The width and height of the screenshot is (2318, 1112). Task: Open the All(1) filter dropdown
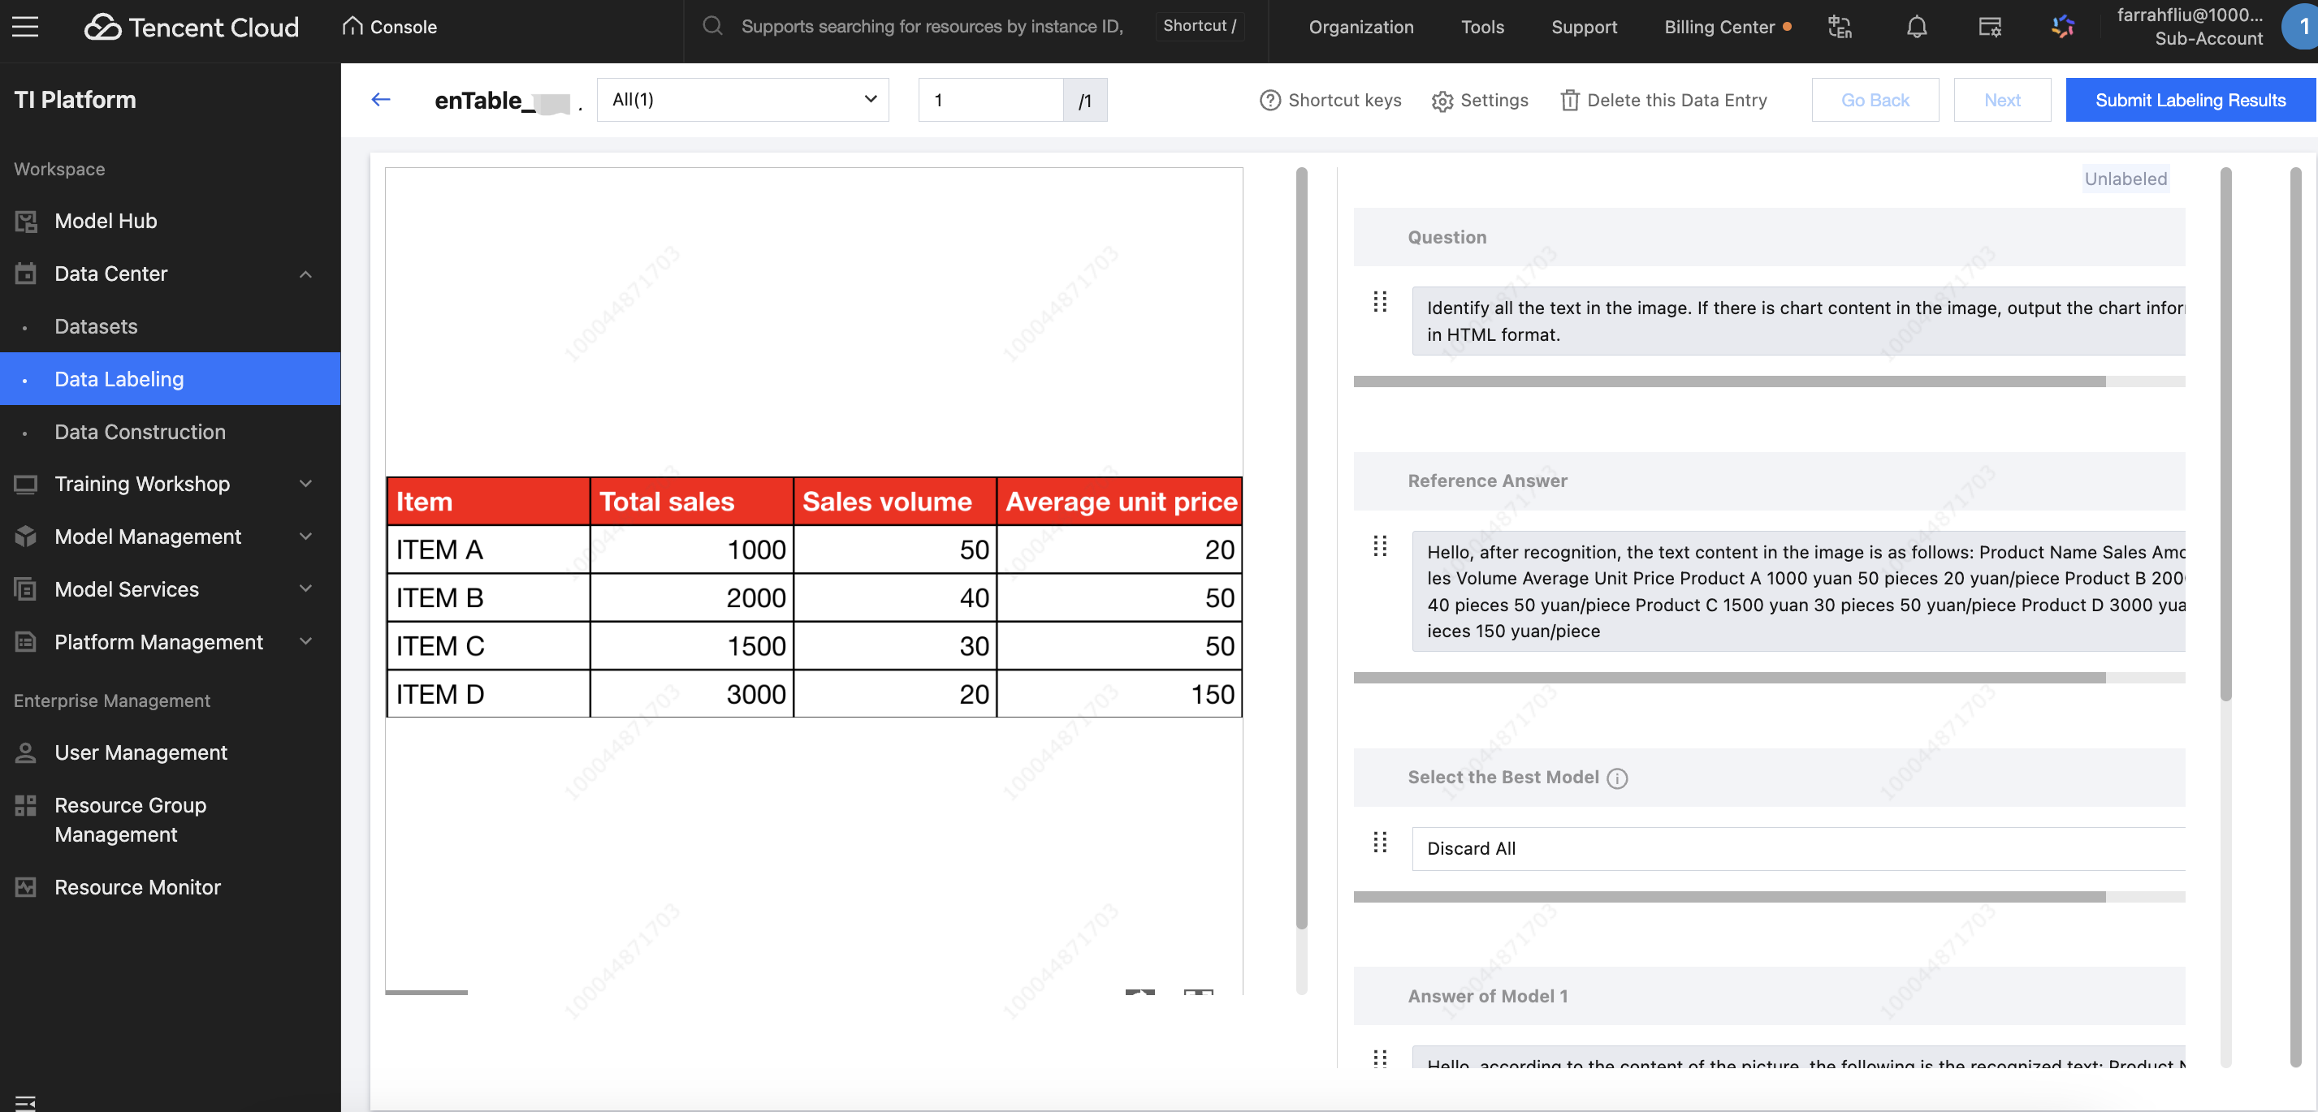(x=742, y=100)
